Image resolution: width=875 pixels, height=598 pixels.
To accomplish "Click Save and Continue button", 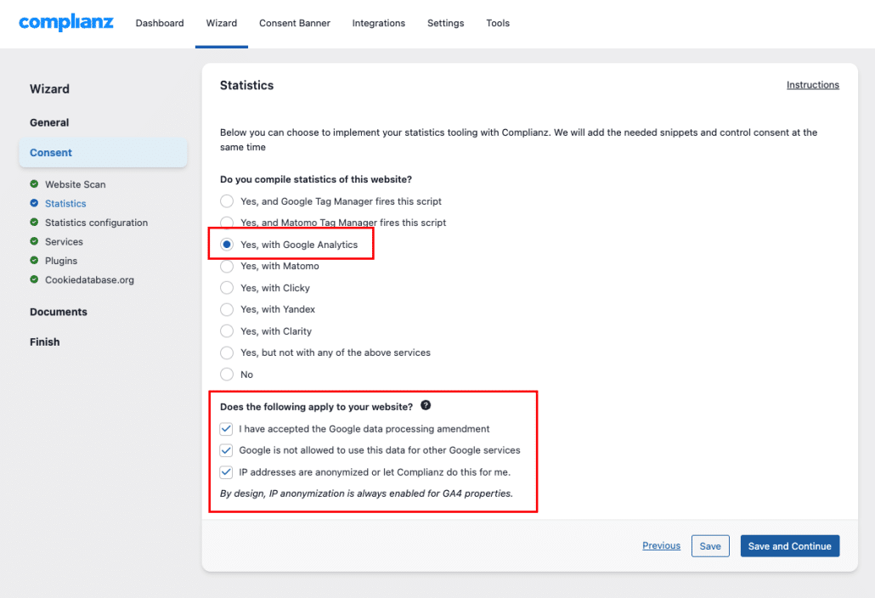I will pos(789,546).
